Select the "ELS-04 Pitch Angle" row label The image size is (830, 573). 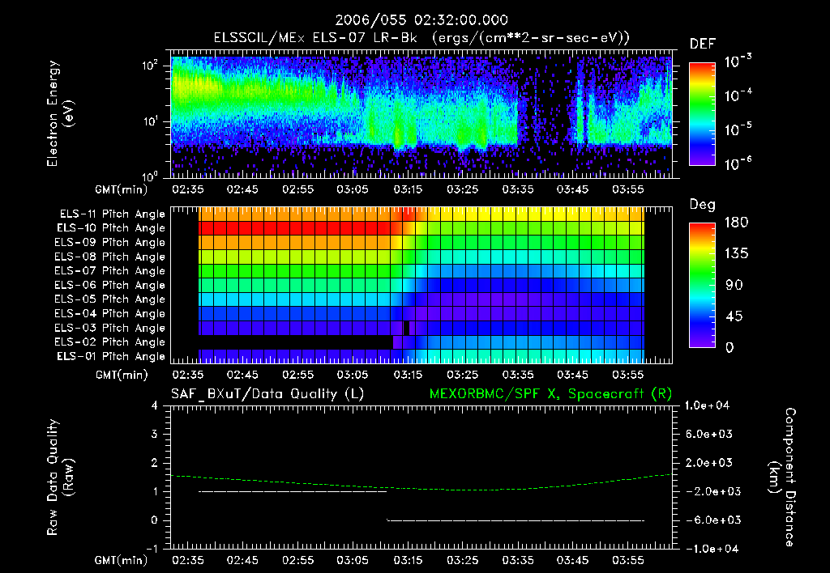(x=109, y=313)
